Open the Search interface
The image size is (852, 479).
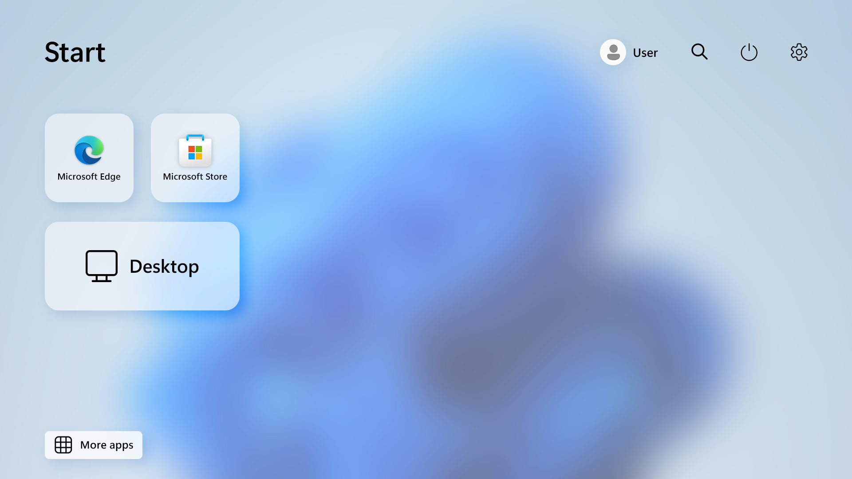(699, 51)
